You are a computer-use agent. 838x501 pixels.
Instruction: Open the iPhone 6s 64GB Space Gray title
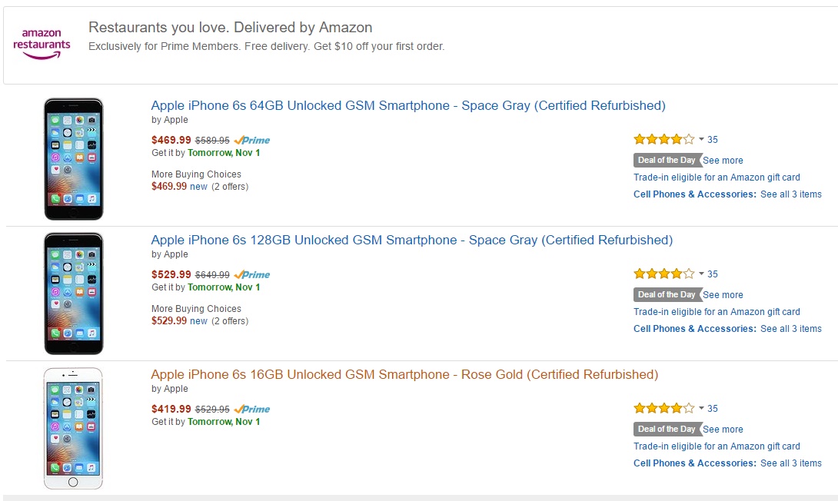(x=408, y=106)
